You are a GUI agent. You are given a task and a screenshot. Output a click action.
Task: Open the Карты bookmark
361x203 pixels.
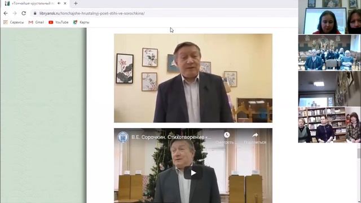[x=81, y=23]
